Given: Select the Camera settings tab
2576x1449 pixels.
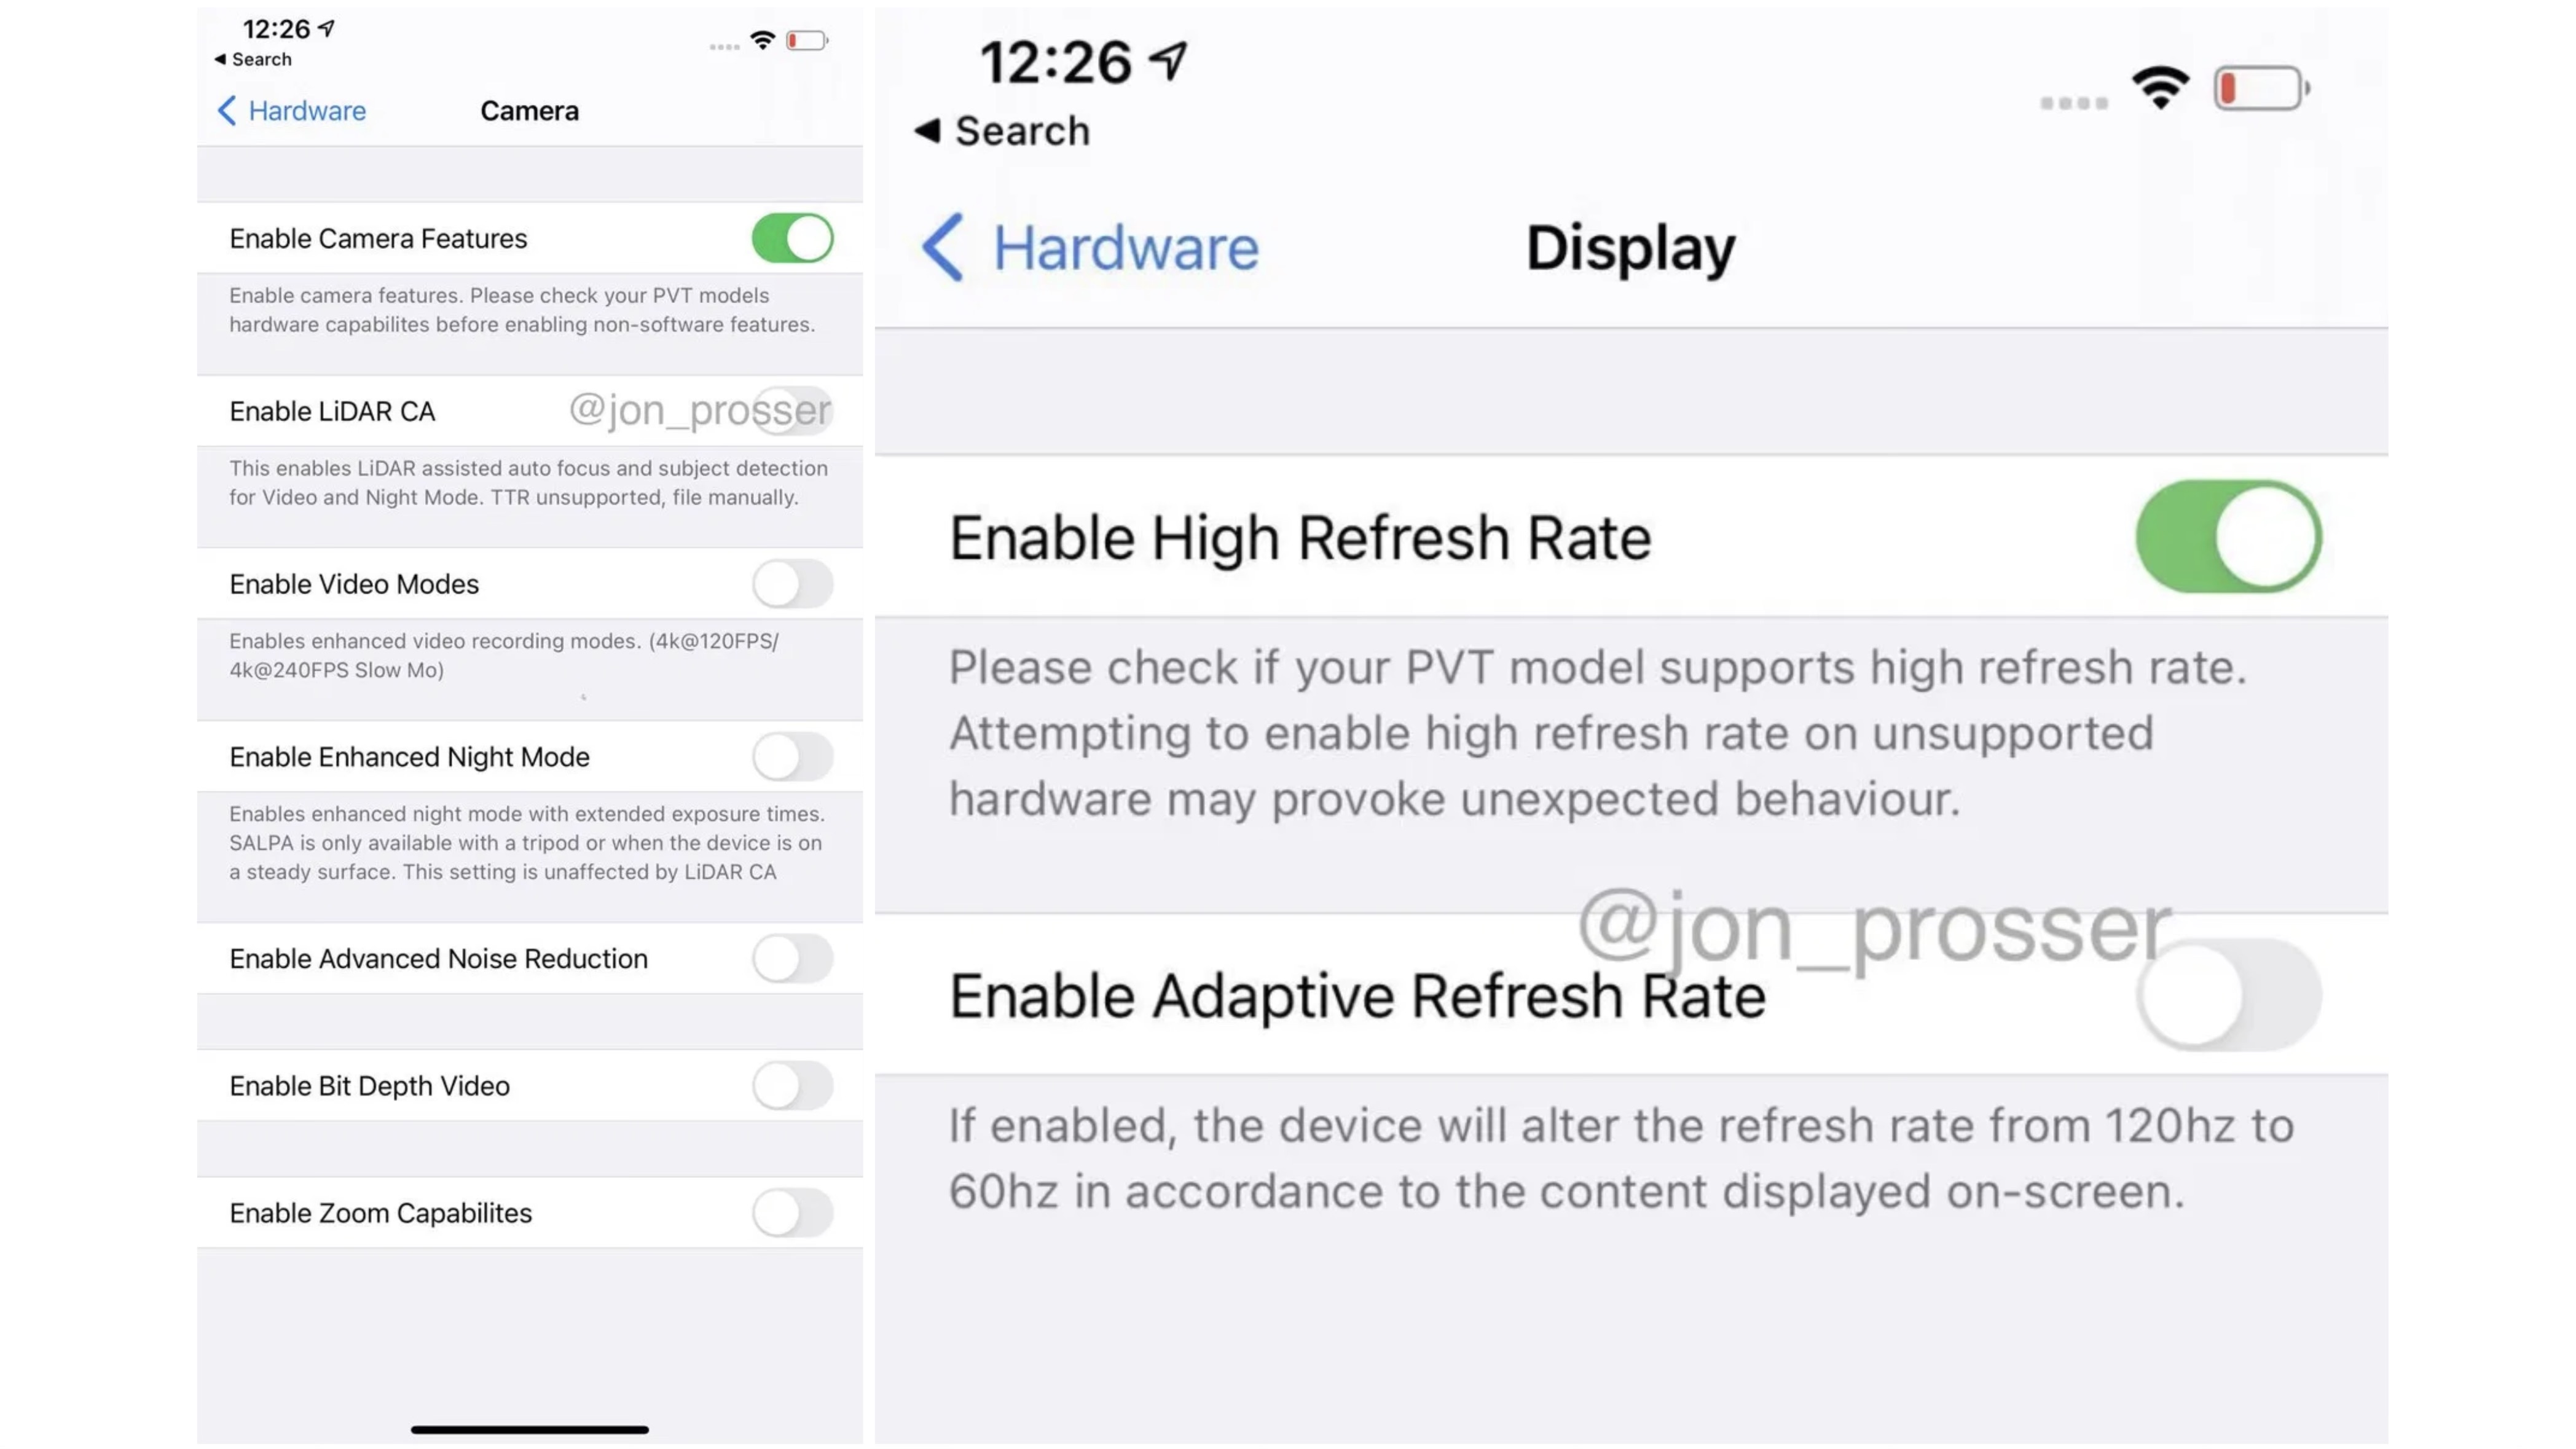Looking at the screenshot, I should (x=529, y=110).
